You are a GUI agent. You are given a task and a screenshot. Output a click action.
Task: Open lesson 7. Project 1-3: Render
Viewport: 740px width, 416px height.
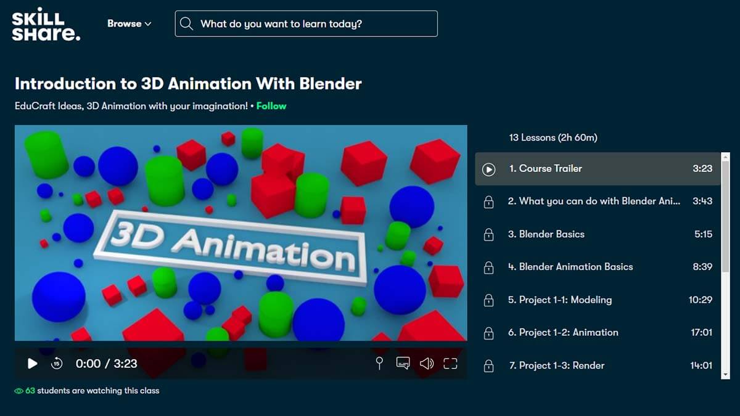click(598, 365)
